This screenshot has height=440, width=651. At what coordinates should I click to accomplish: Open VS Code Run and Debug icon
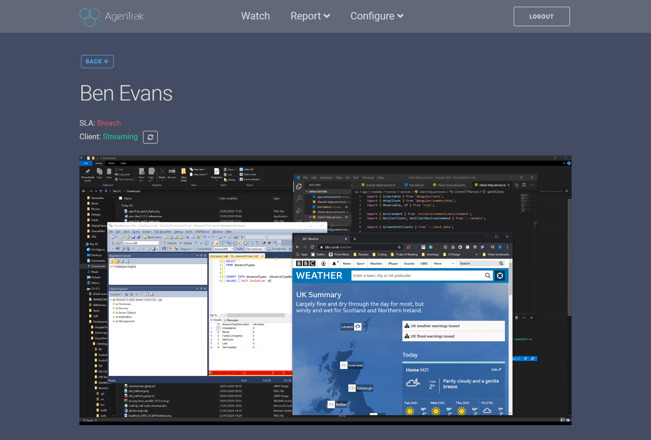point(299,210)
